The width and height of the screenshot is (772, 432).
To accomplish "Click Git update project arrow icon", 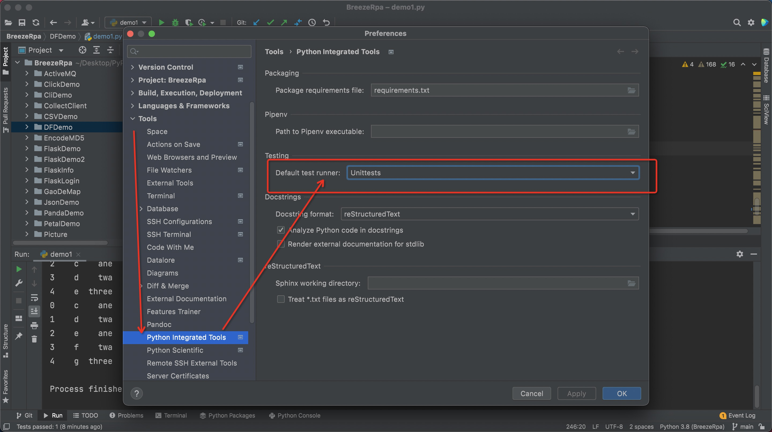I will [x=256, y=23].
